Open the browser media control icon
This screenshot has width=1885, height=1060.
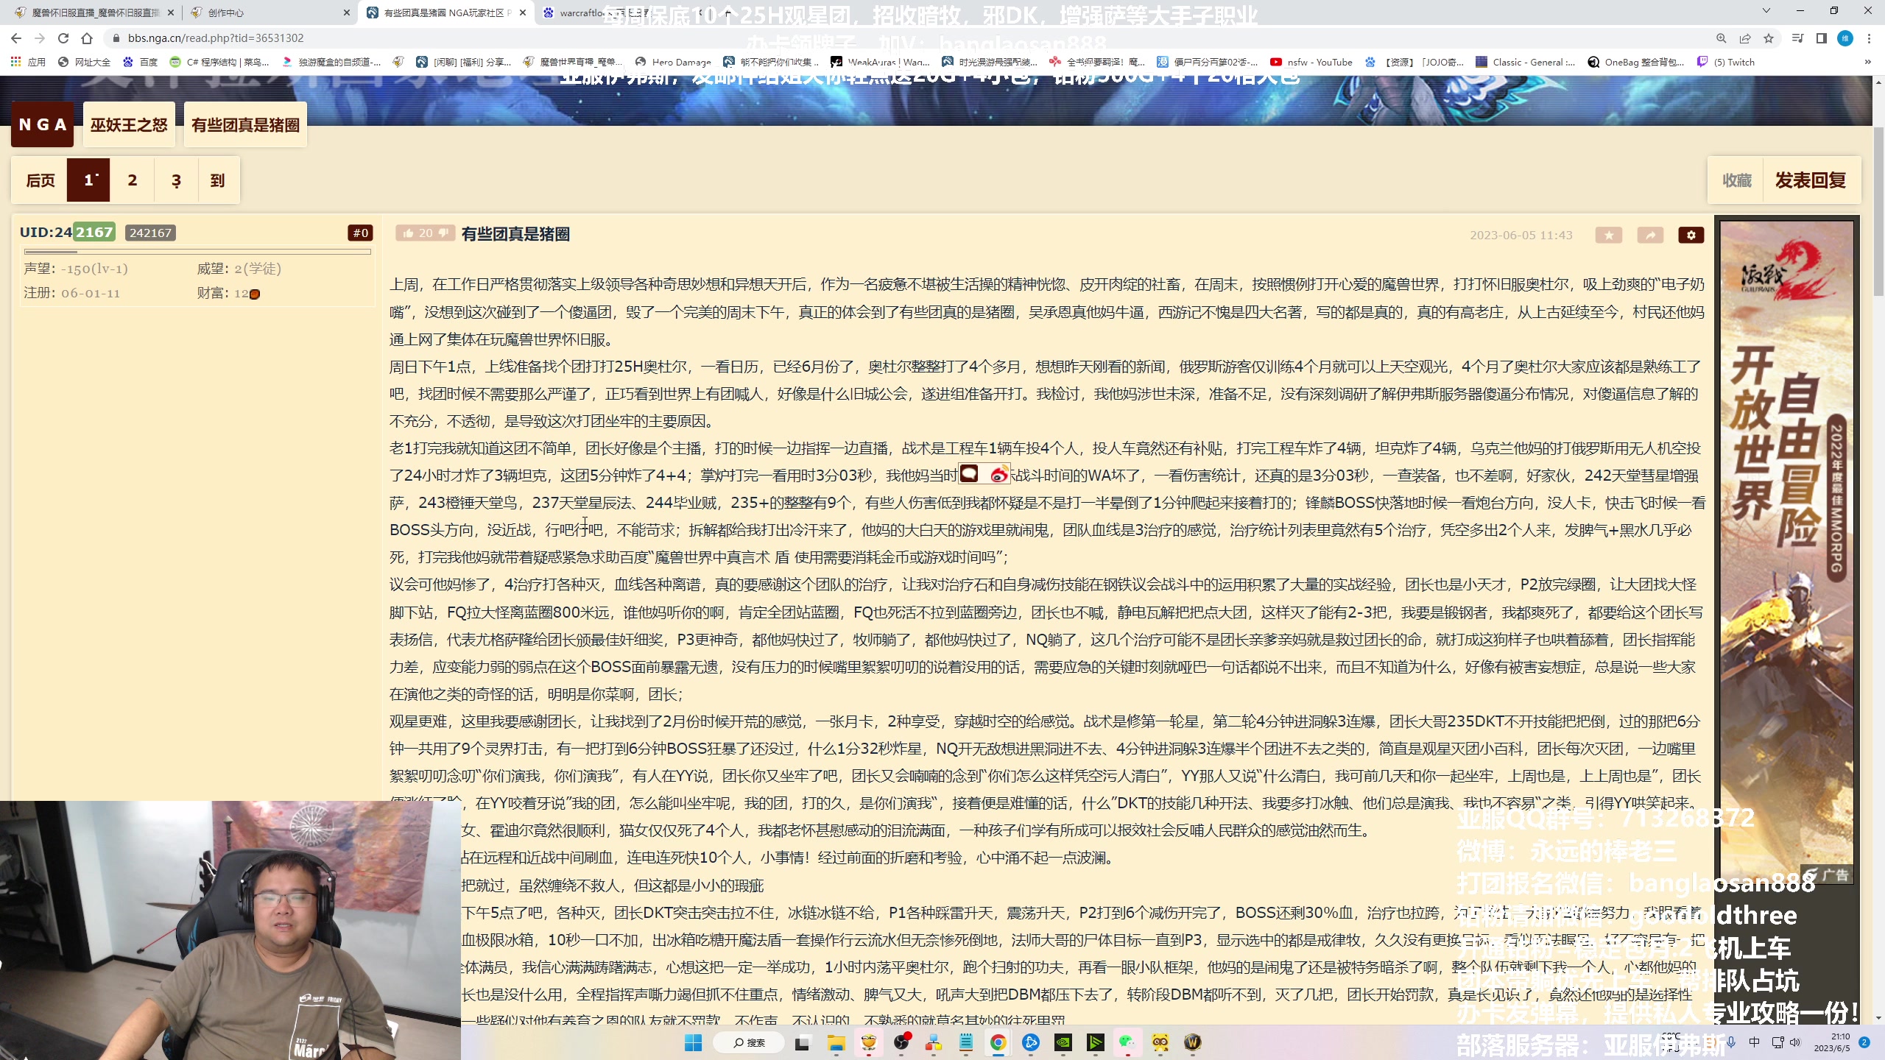pyautogui.click(x=1797, y=38)
